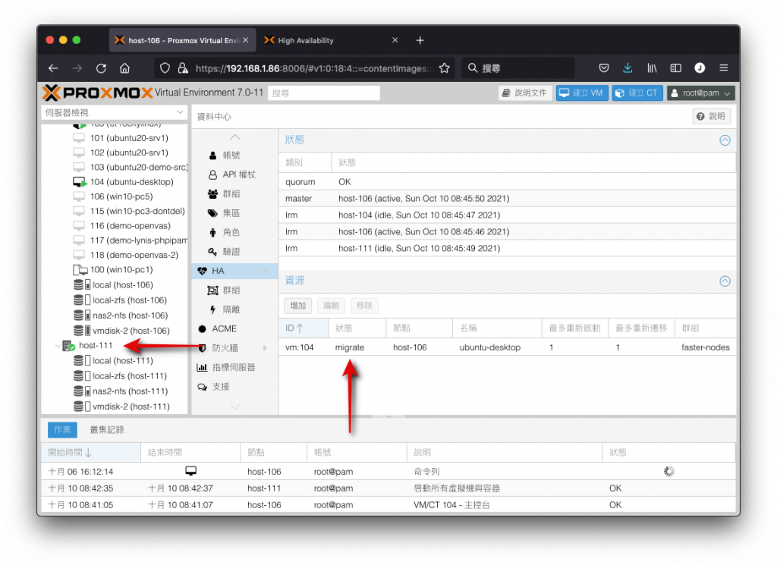The width and height of the screenshot is (777, 565).
Task: Click the 建立 VM button
Action: 582,93
